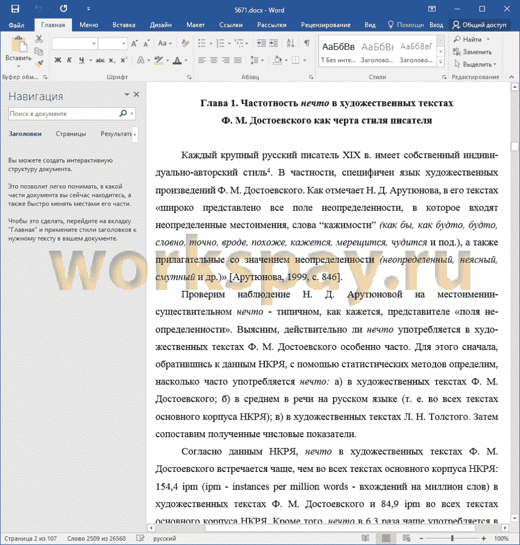Viewport: 520px width, 545px height.
Task: Click the Sort A-Z icon
Action: (x=291, y=44)
